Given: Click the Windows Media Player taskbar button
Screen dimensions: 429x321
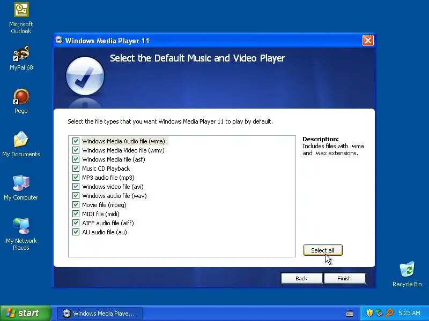Looking at the screenshot, I should tap(100, 313).
